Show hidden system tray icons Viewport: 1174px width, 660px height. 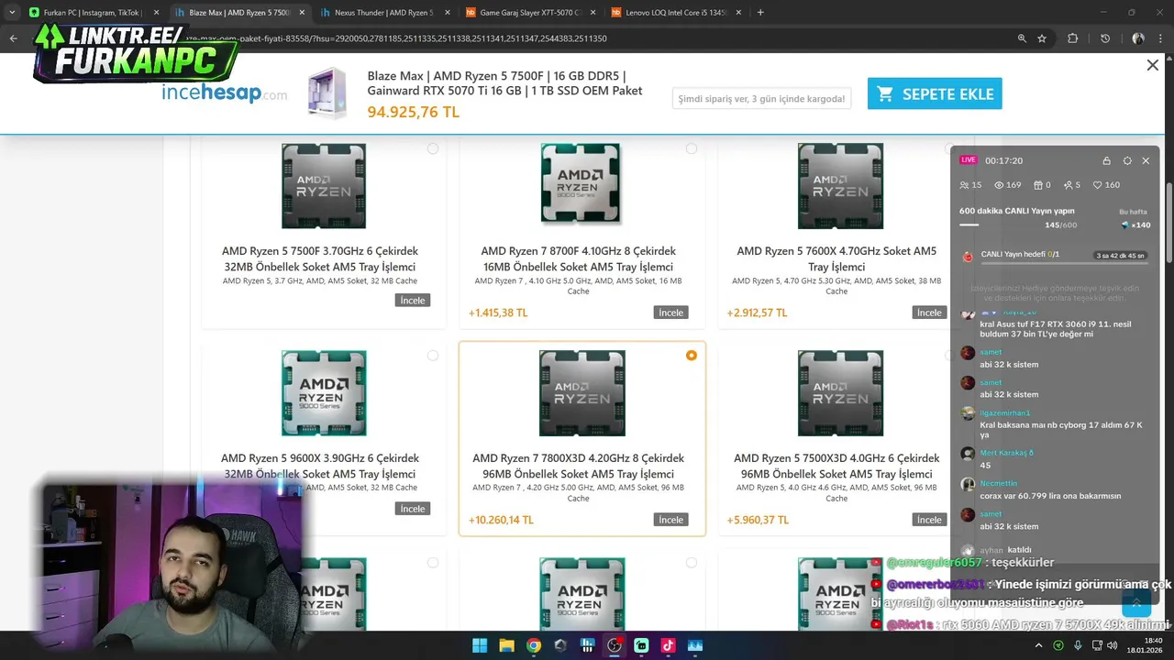coord(1039,645)
